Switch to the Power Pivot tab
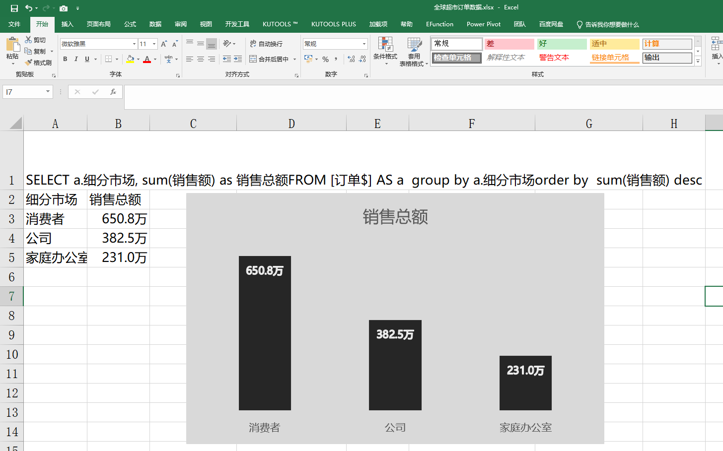The width and height of the screenshot is (723, 451). [484, 24]
